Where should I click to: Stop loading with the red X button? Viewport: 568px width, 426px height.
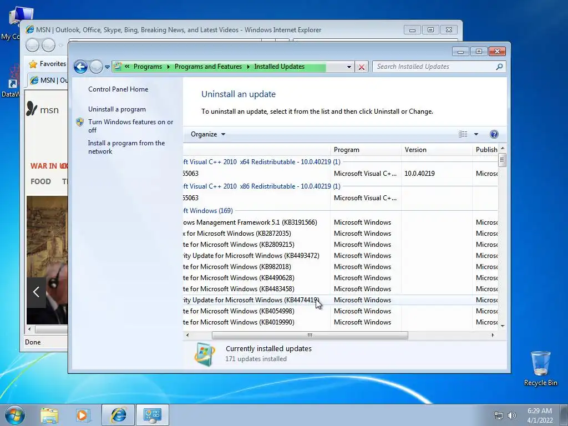click(362, 67)
